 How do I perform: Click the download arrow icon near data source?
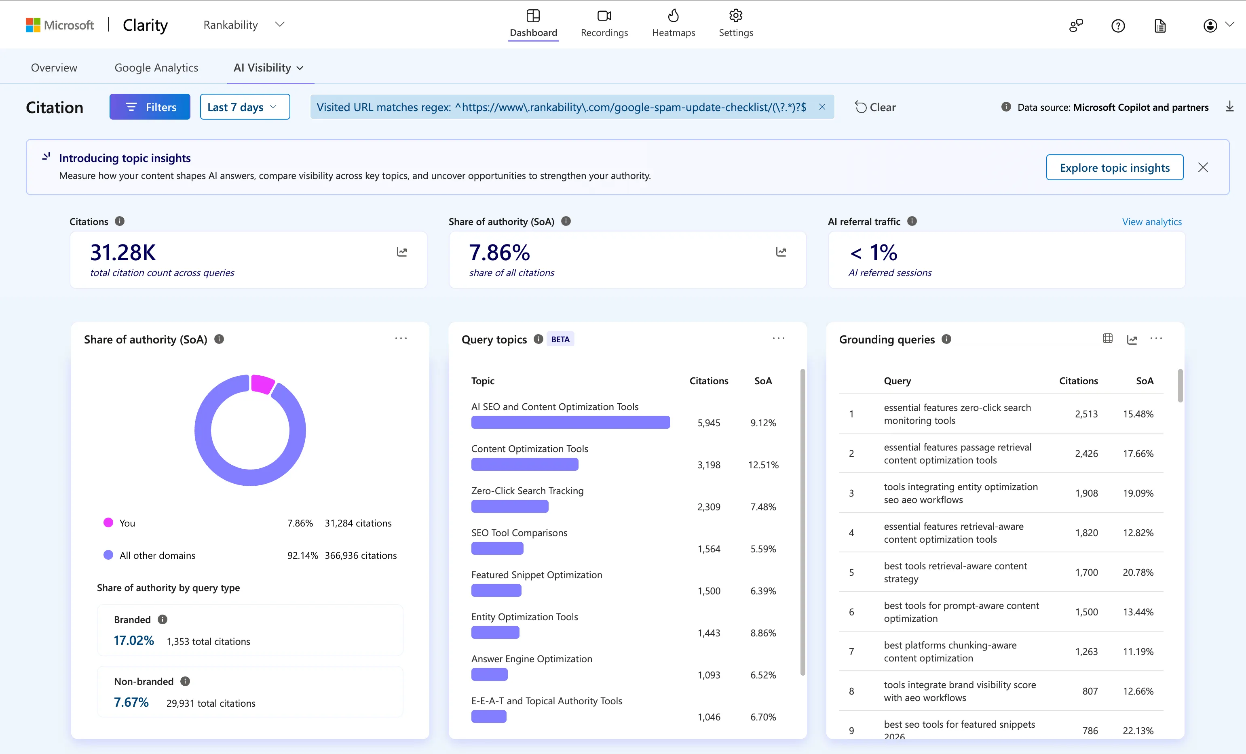pyautogui.click(x=1230, y=107)
